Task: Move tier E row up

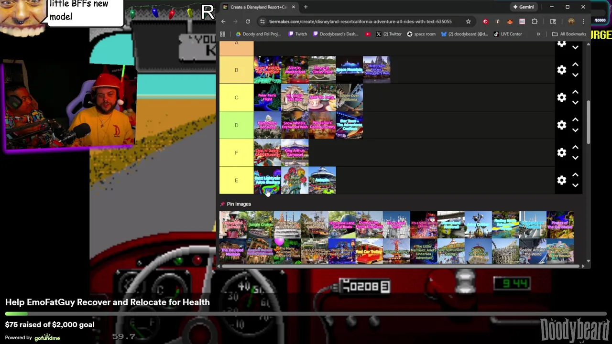Action: click(575, 175)
